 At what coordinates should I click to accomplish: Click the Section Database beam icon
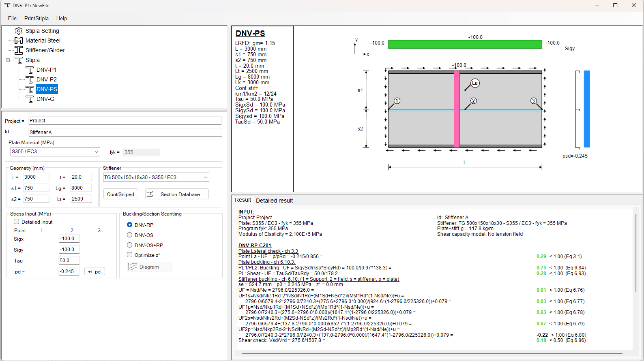click(150, 194)
